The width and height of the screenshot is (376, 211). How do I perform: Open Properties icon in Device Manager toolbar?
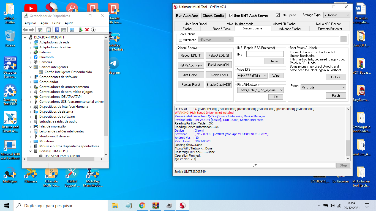tap(49, 30)
